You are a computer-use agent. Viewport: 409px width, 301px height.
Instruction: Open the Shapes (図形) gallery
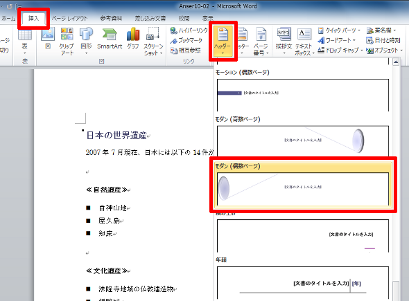(x=86, y=41)
